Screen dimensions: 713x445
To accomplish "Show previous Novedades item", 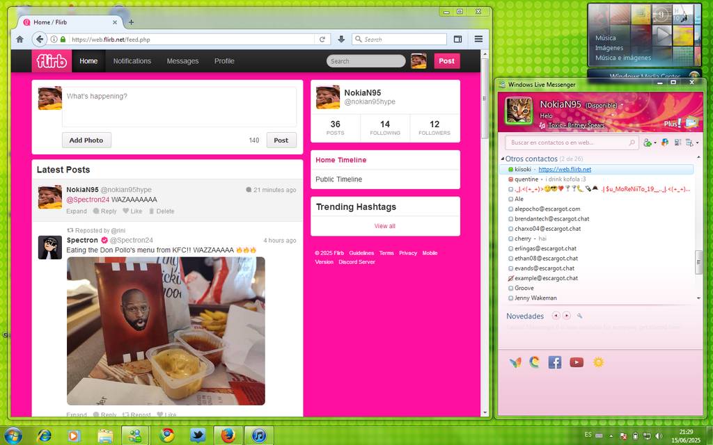I will 556,316.
